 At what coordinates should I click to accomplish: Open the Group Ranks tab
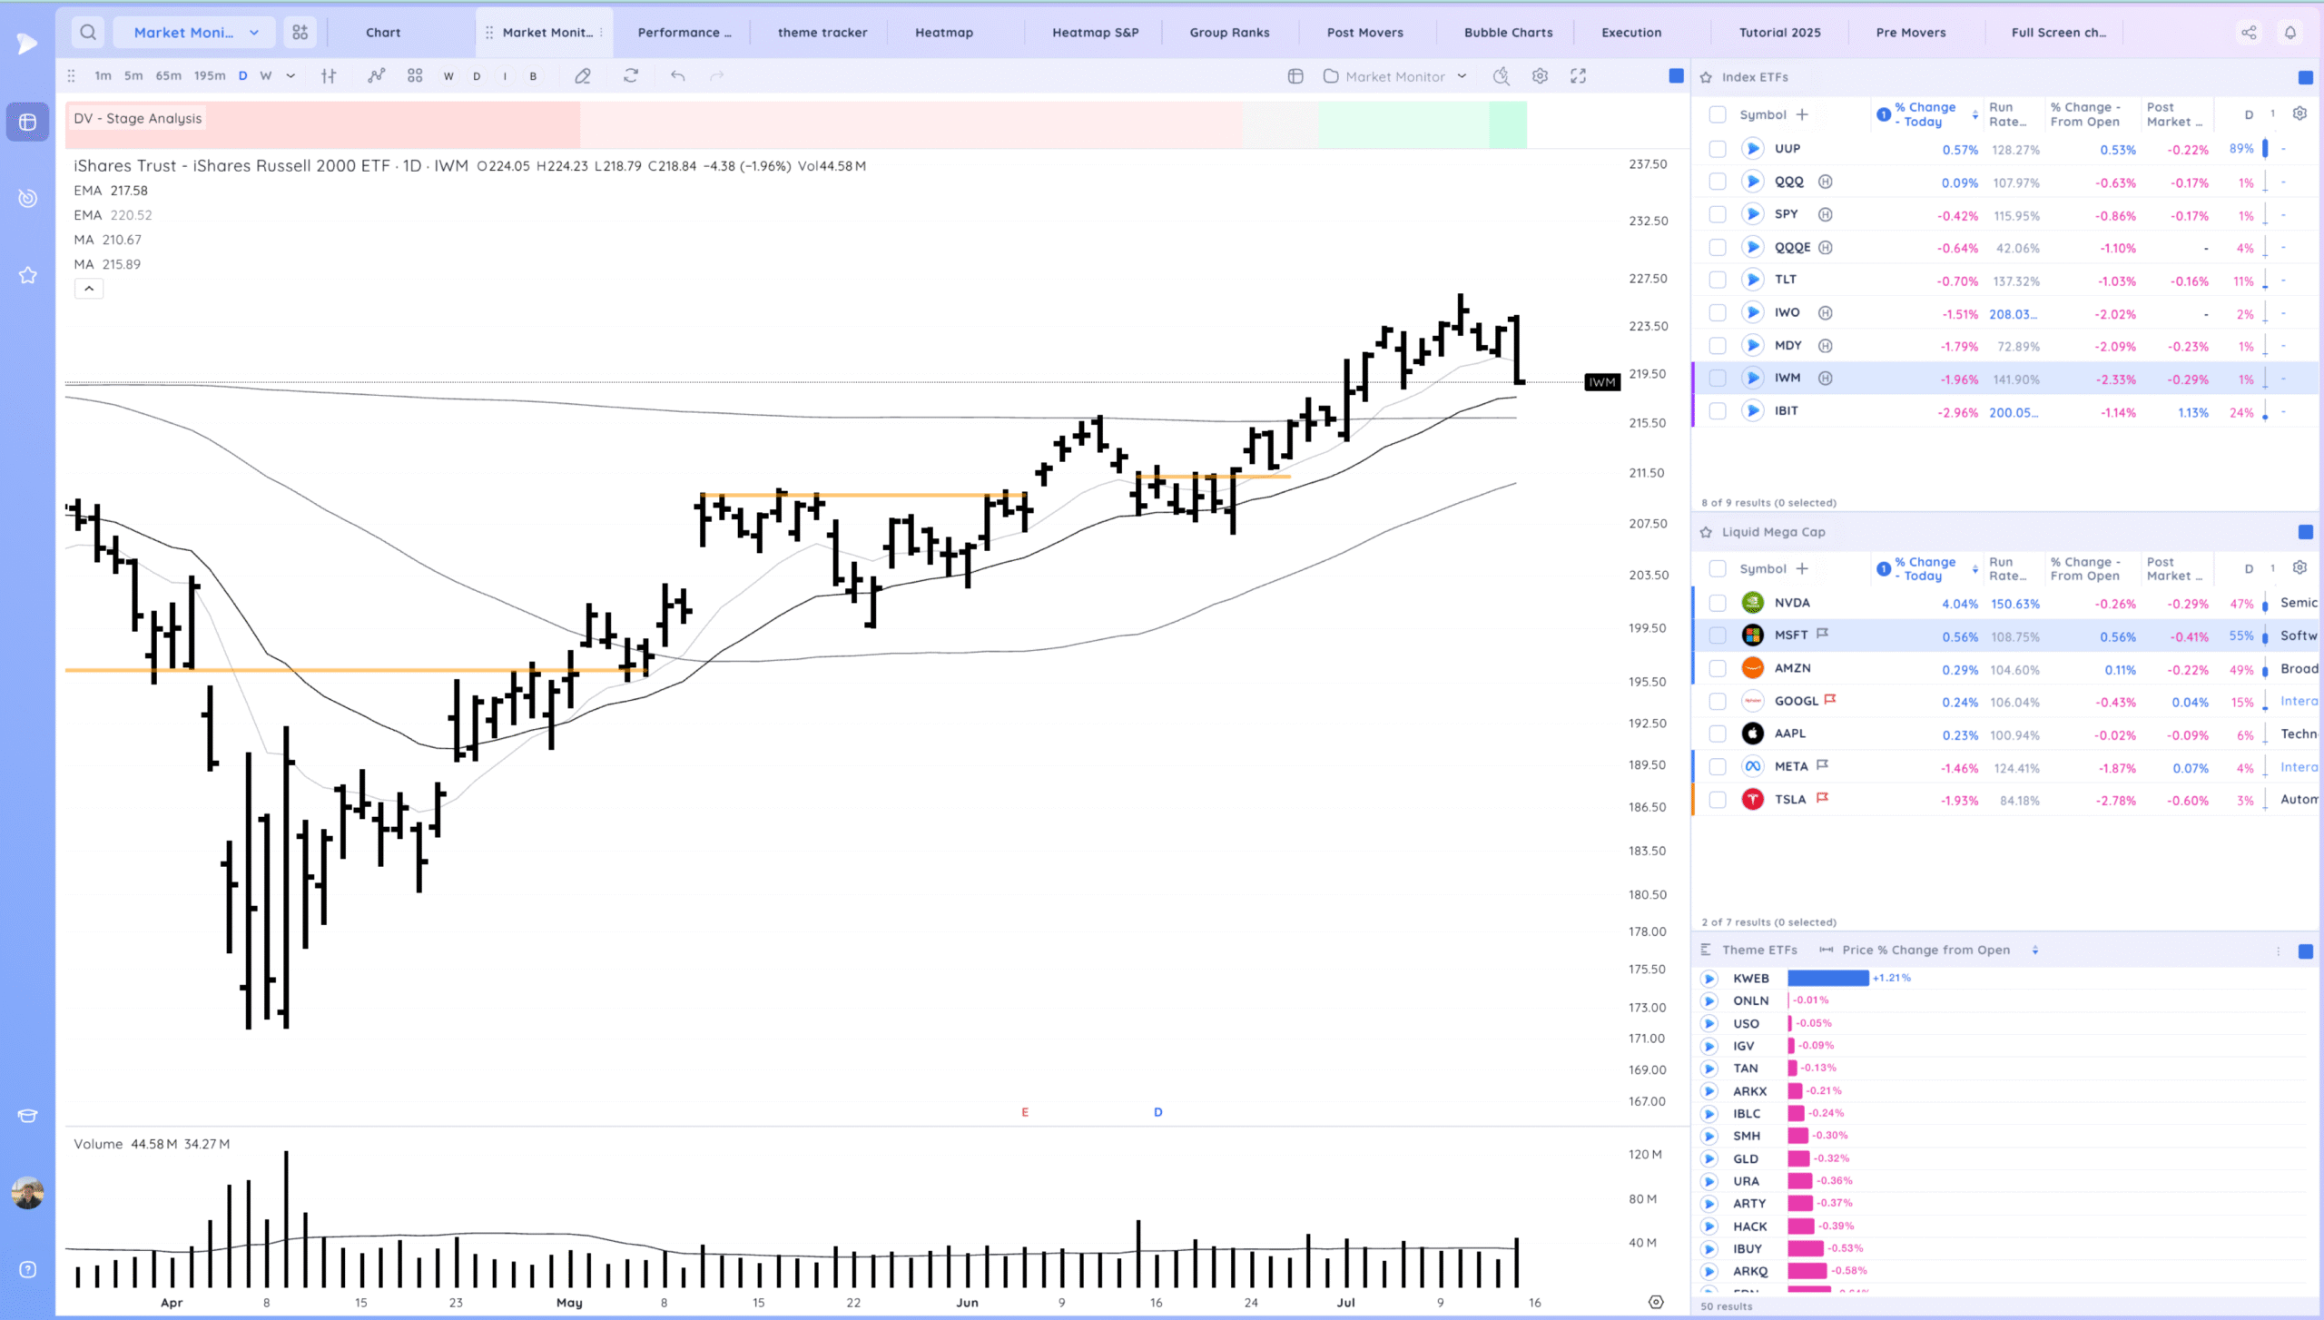pos(1229,33)
